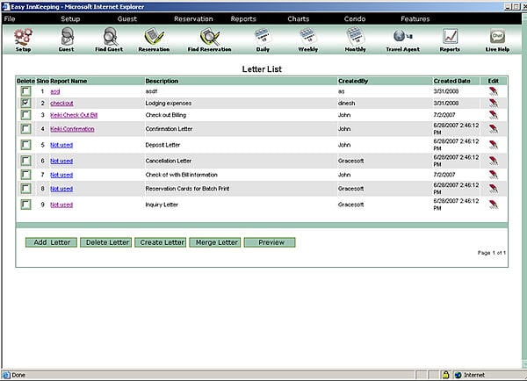Click the 'Report Name' column header
The width and height of the screenshot is (527, 381).
[69, 81]
